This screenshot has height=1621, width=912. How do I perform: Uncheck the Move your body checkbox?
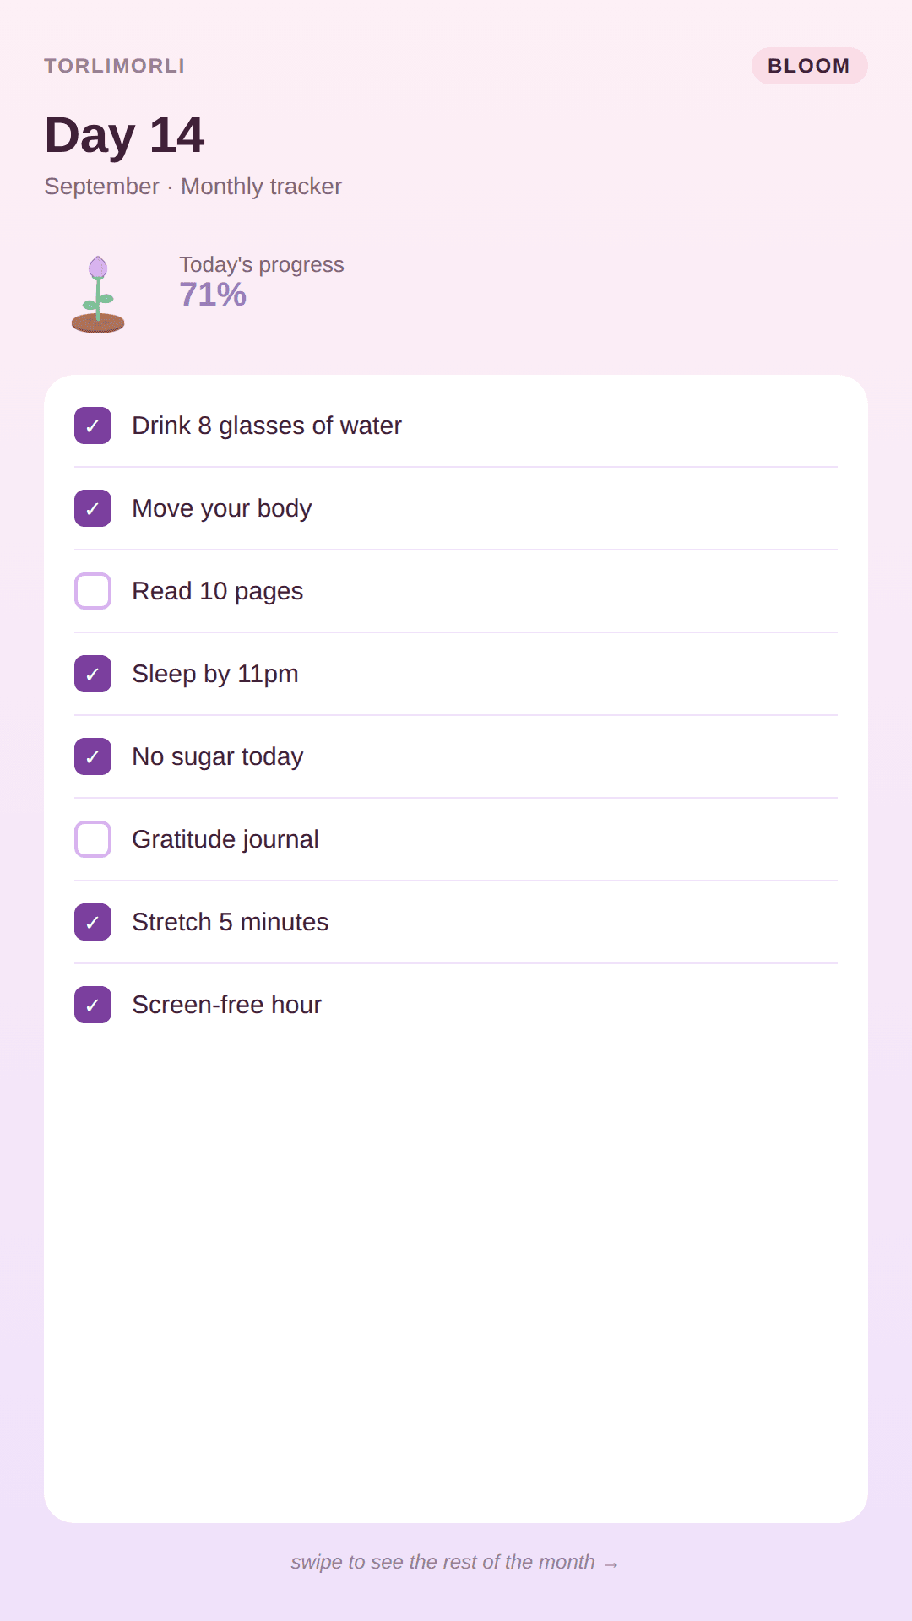click(x=93, y=508)
